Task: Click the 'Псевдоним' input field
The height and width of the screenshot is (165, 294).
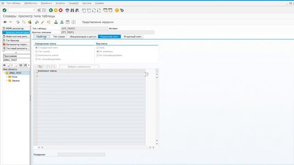Action: pyautogui.click(x=81, y=154)
